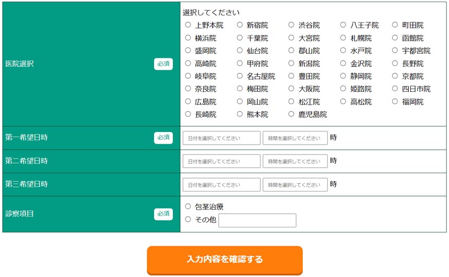Click the その他 text input field
Image resolution: width=449 pixels, height=277 pixels.
coord(257,220)
